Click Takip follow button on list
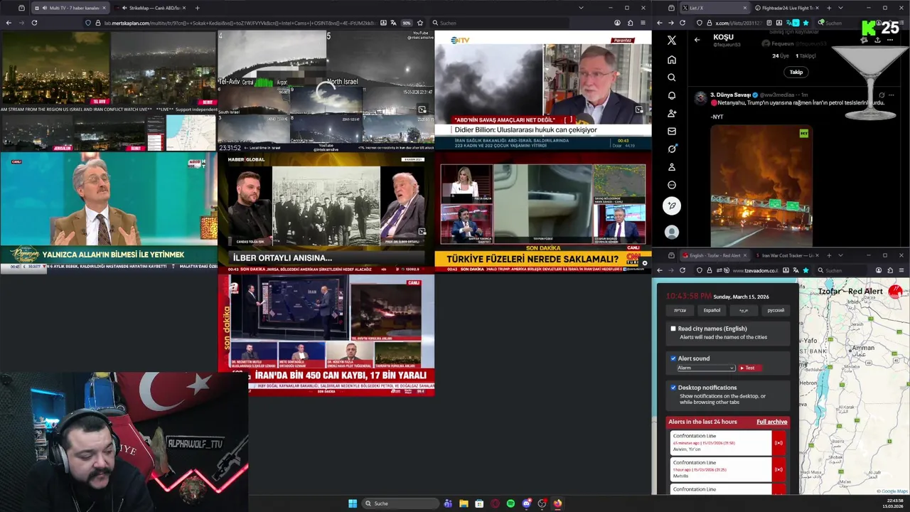Image resolution: width=910 pixels, height=512 pixels. [x=796, y=72]
